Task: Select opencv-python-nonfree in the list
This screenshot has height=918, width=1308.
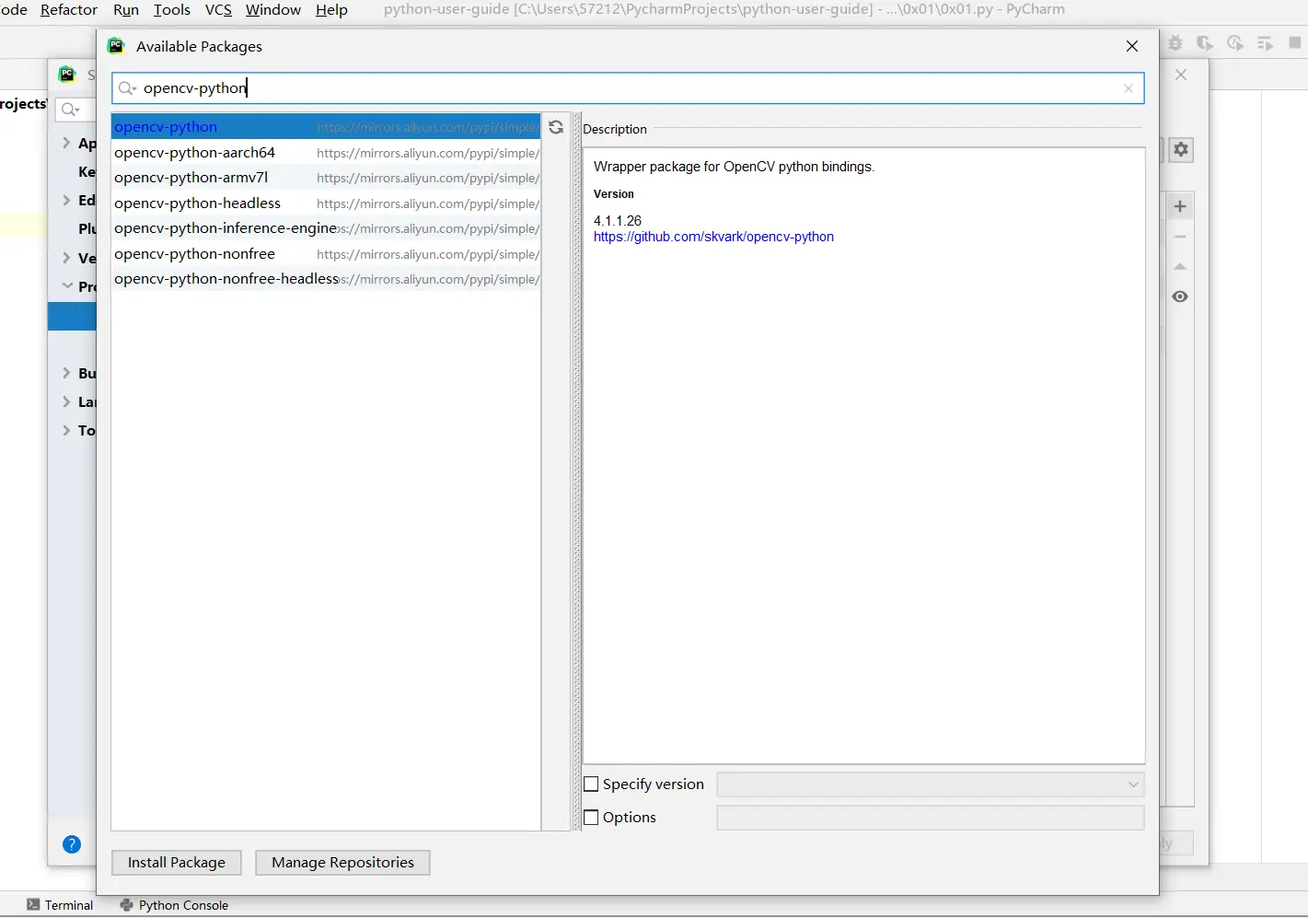Action: coord(326,254)
